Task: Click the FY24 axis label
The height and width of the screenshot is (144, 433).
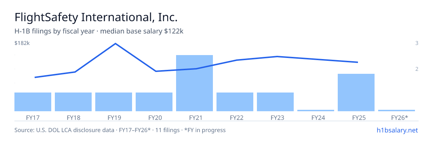Action: tap(316, 117)
